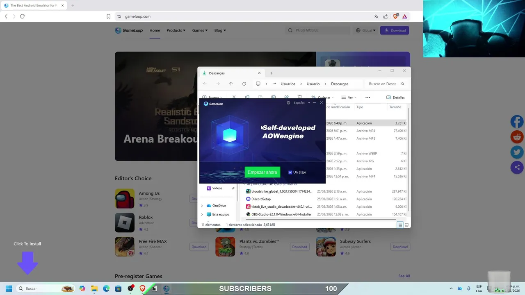Open Microsoft Edge from taskbar

point(106,288)
